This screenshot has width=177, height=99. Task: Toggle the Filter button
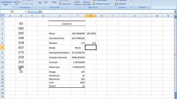coord(54,2)
